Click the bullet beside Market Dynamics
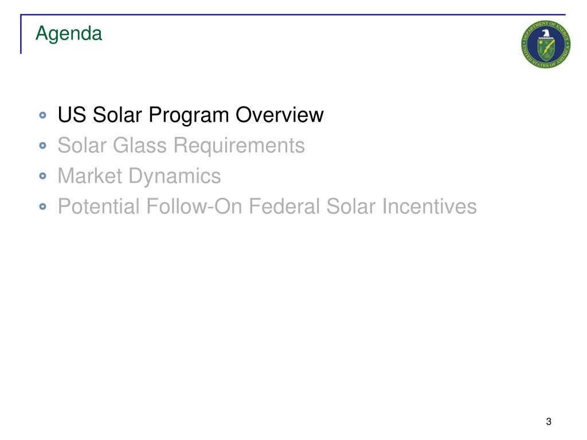The width and height of the screenshot is (587, 440). click(x=42, y=176)
